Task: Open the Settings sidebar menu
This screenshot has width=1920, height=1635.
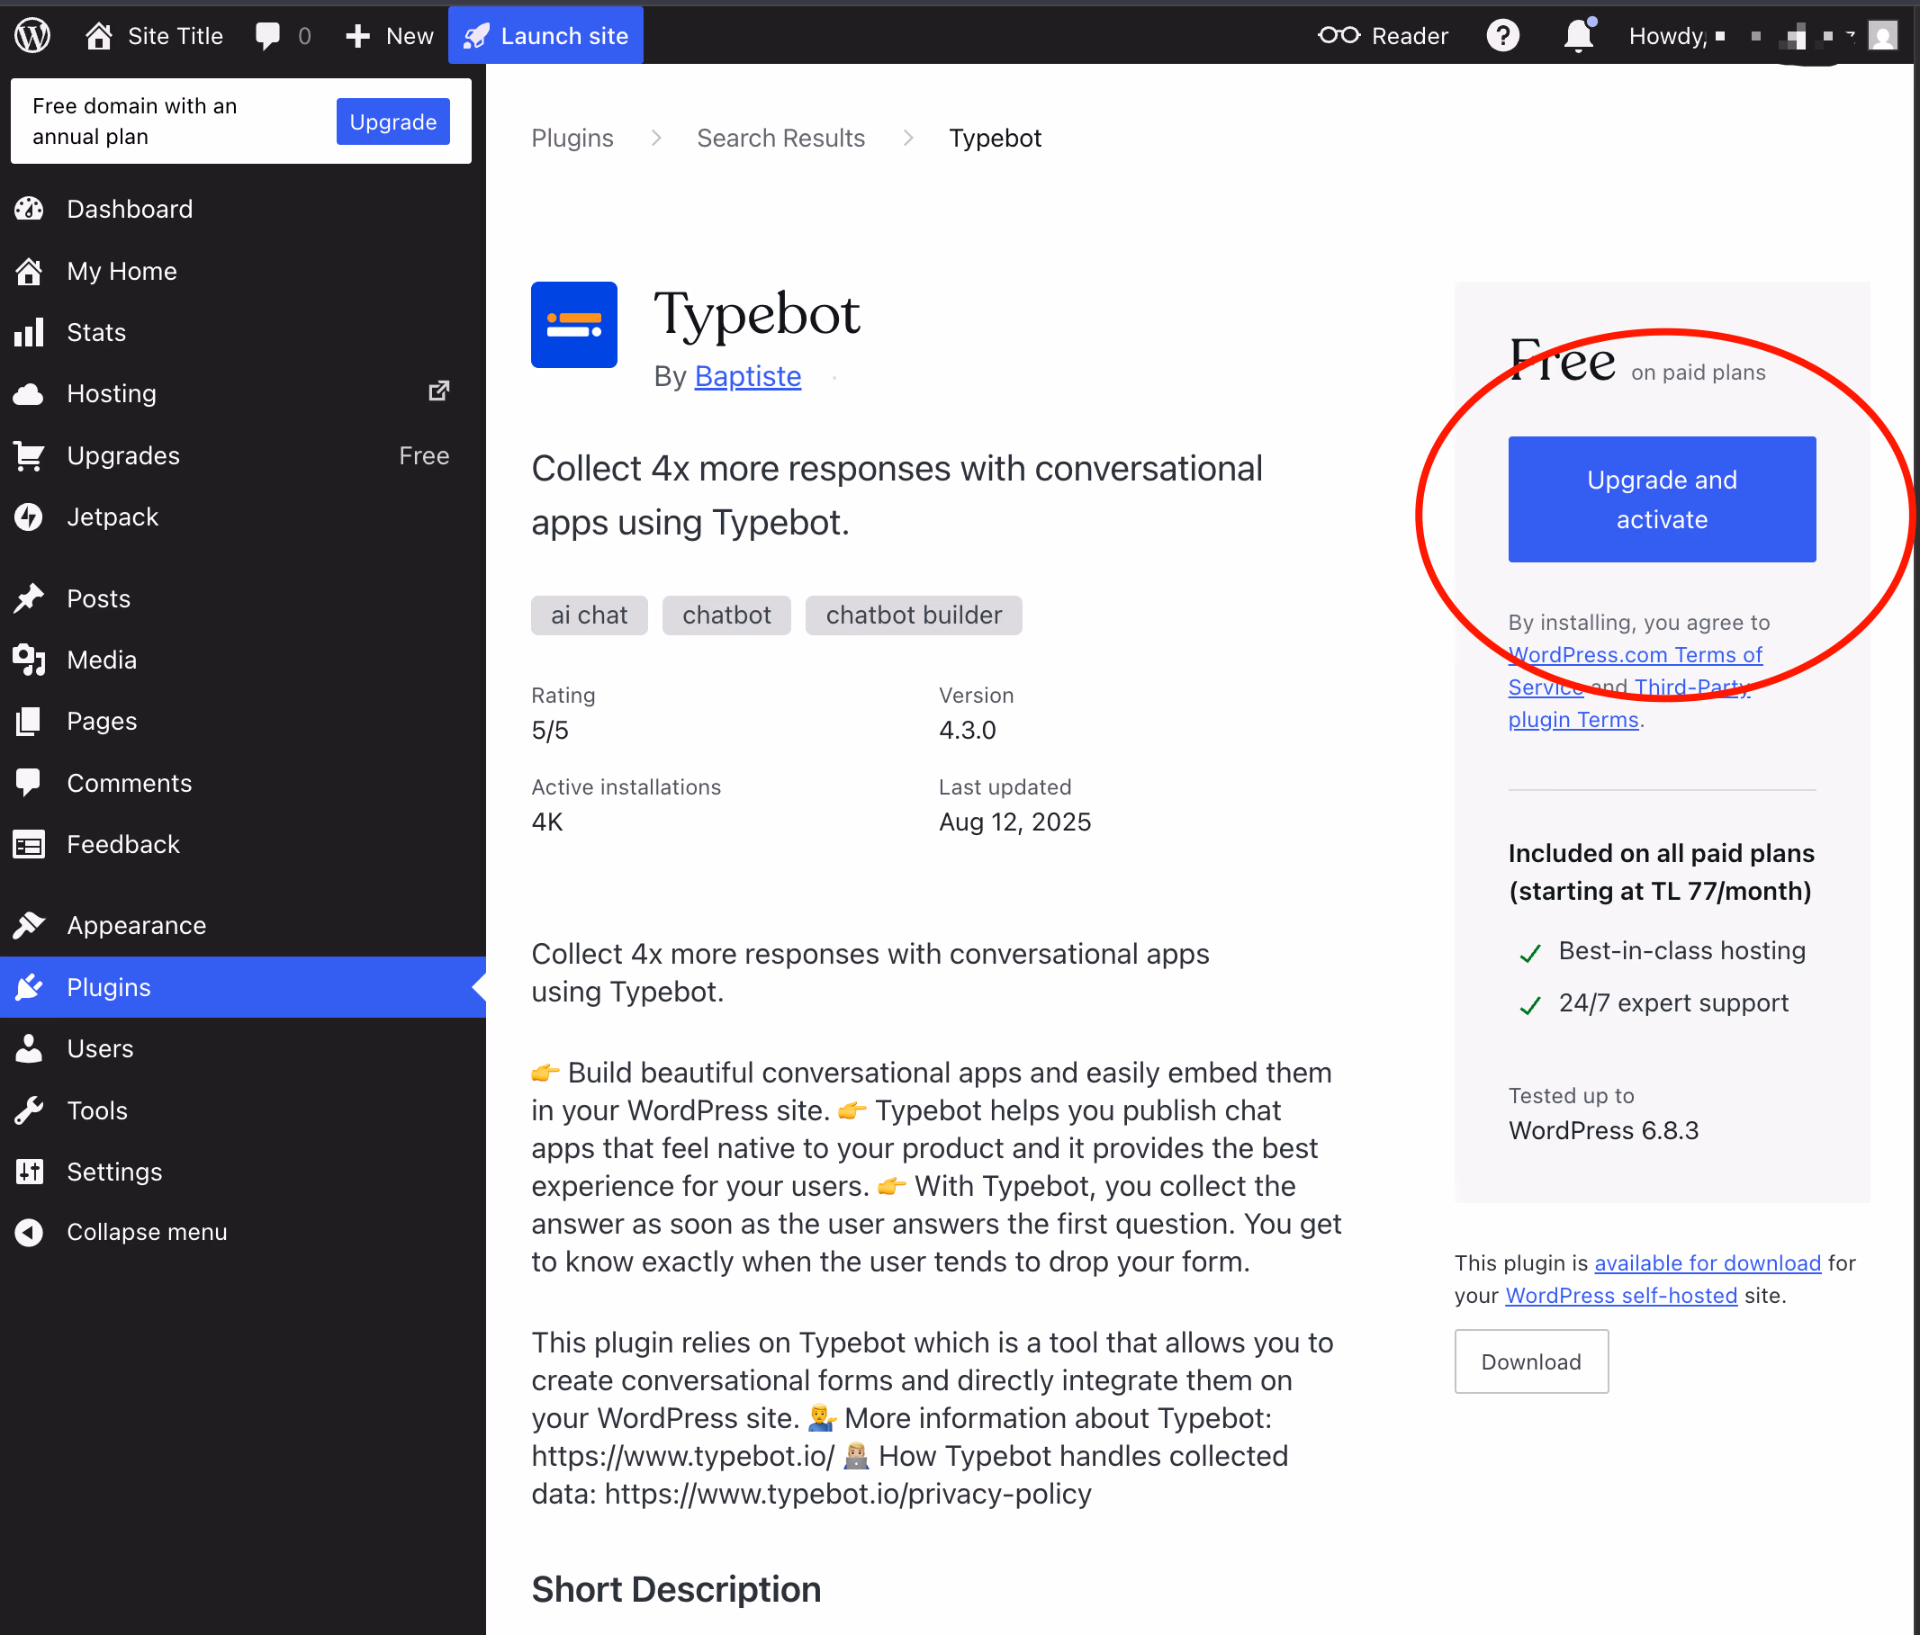Action: (x=114, y=1172)
